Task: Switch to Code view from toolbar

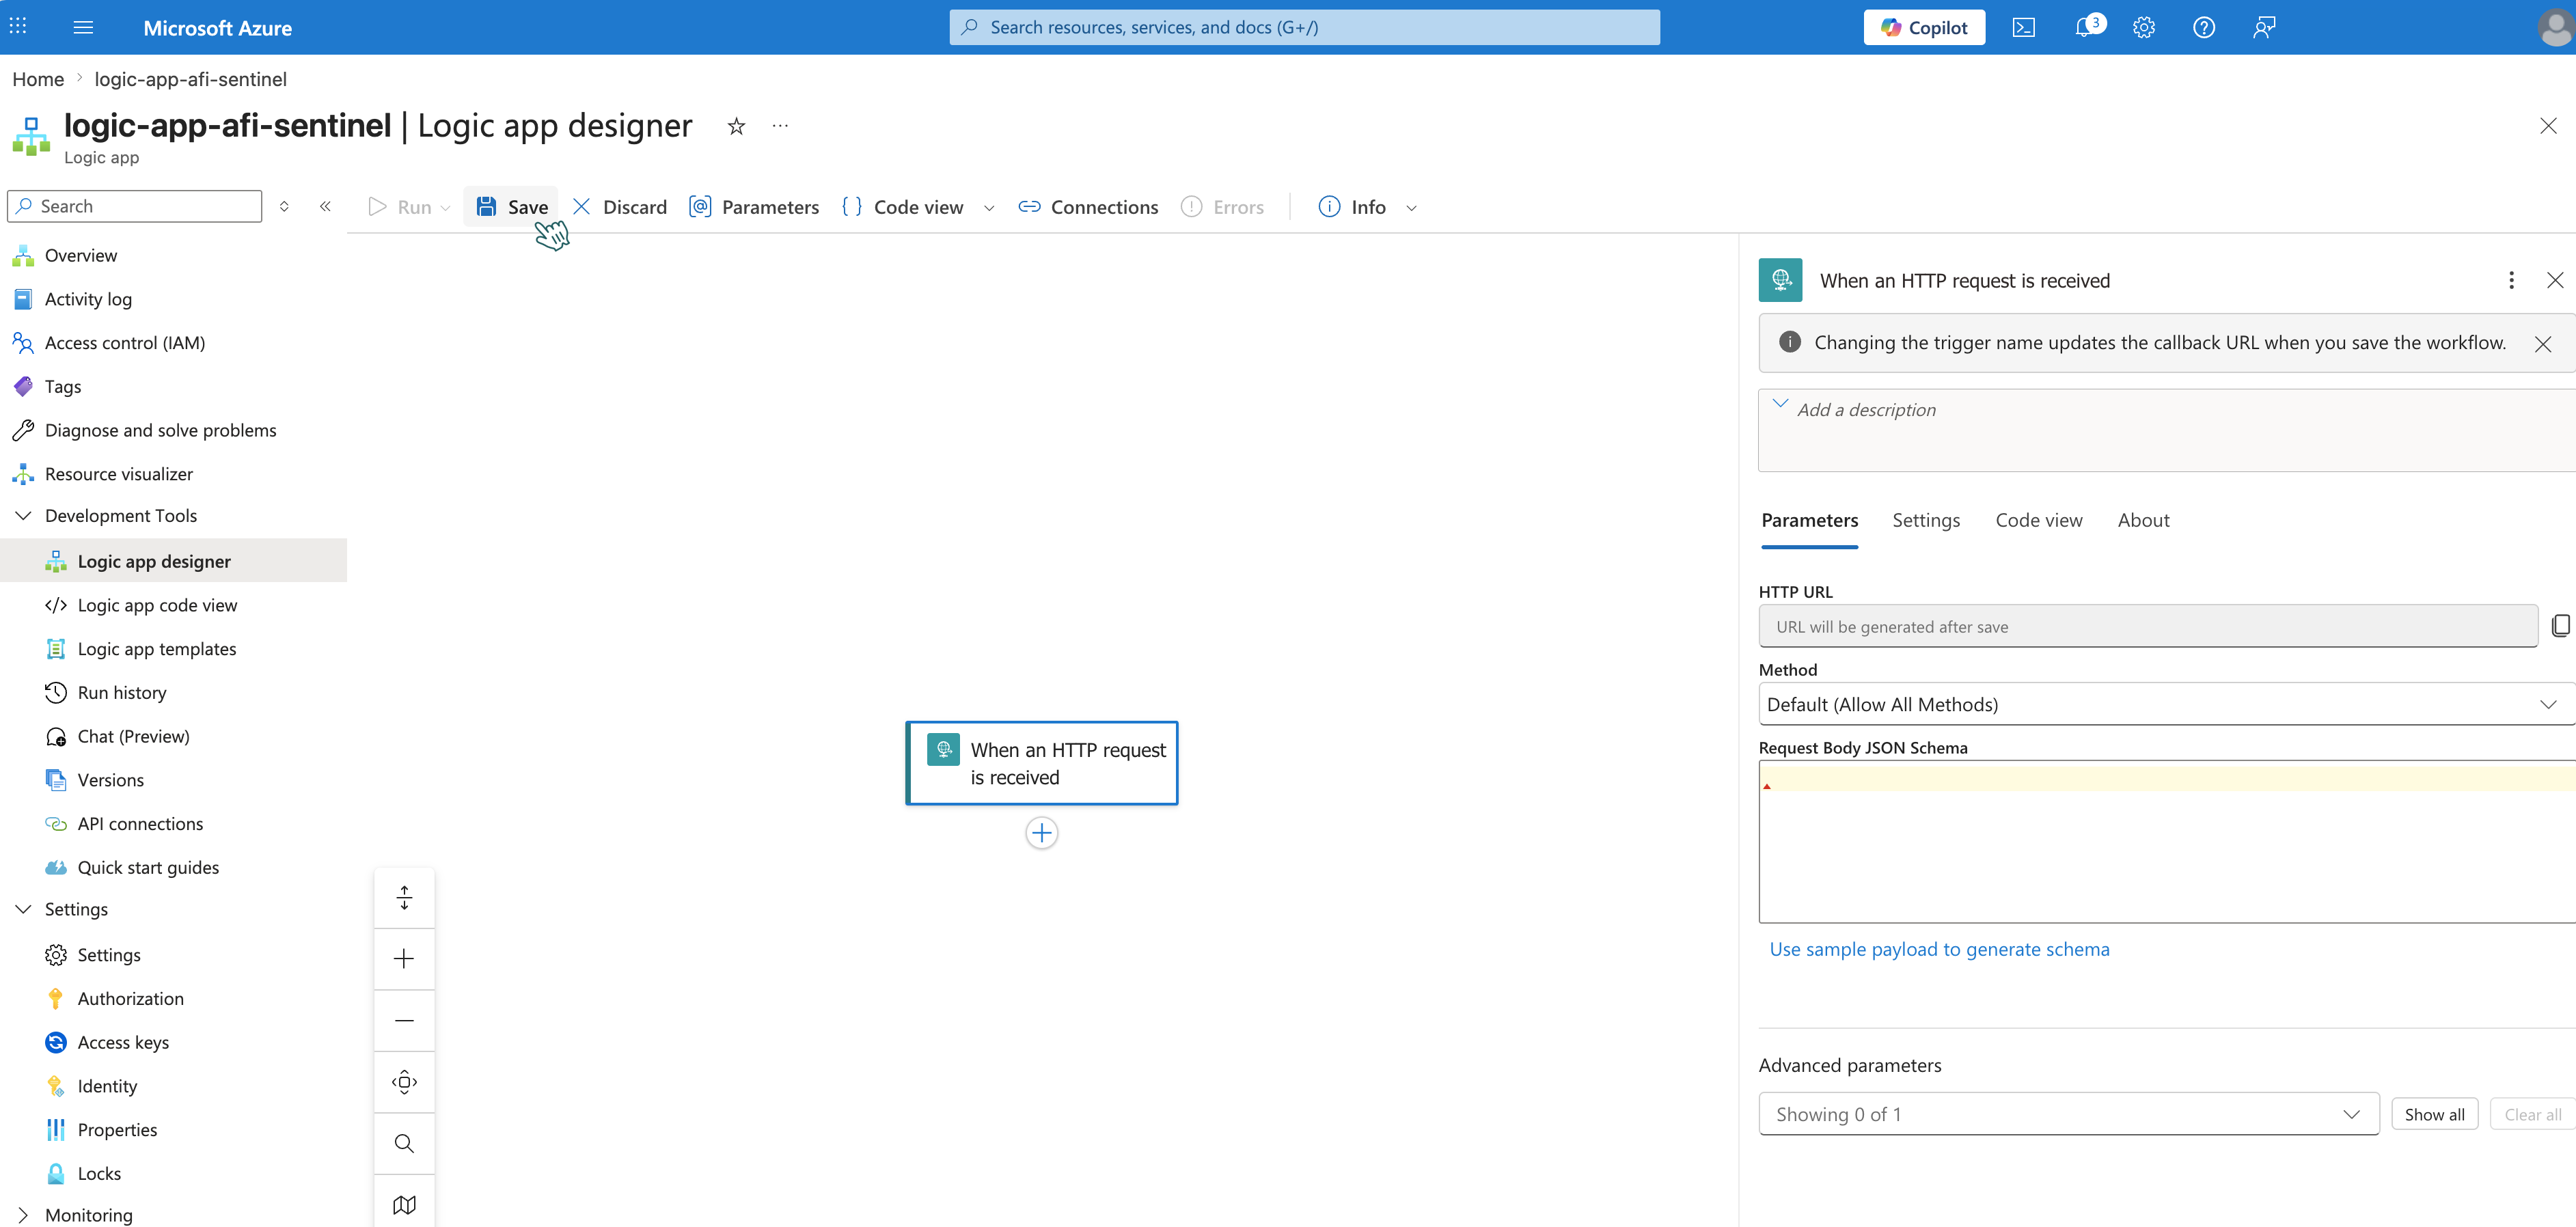Action: [903, 207]
